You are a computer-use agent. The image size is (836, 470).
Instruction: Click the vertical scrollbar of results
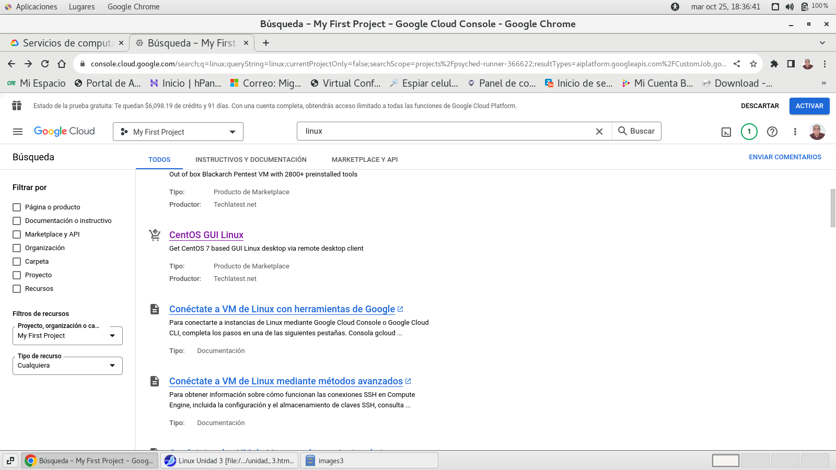coord(833,208)
